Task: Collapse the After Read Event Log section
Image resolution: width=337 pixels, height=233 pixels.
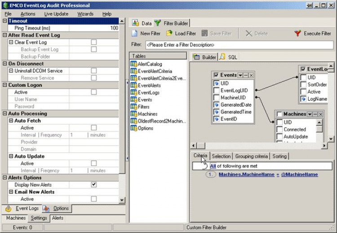Action: tap(5, 35)
